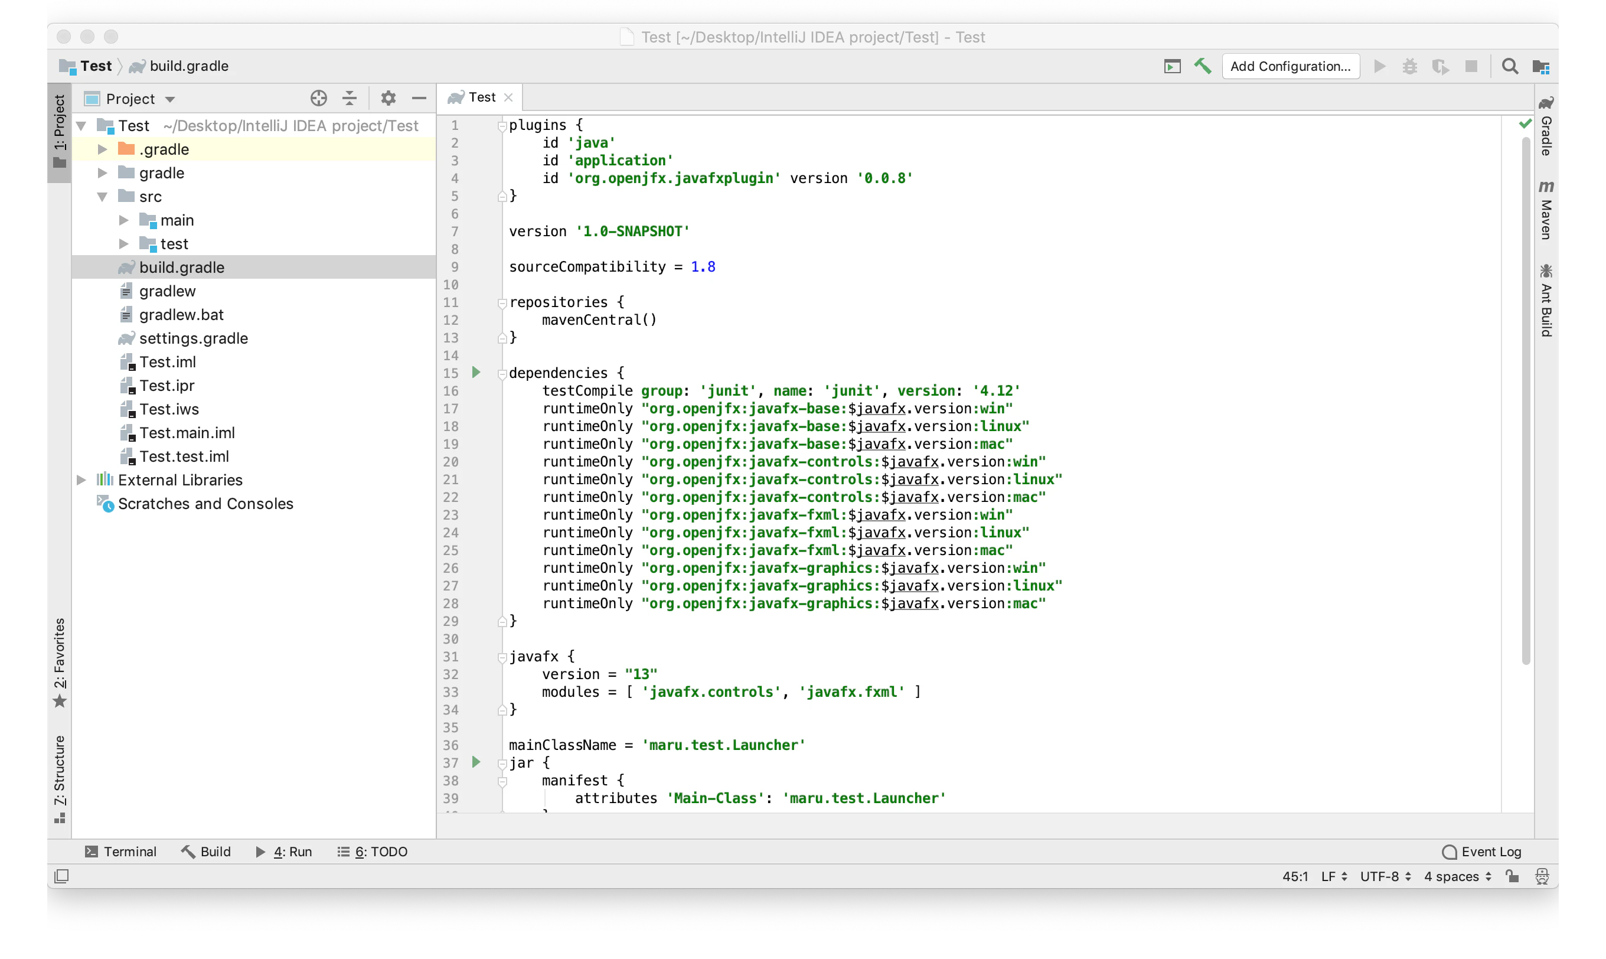Open the LF line separator selector
Screen dimensions: 1606x959
(x=1333, y=876)
